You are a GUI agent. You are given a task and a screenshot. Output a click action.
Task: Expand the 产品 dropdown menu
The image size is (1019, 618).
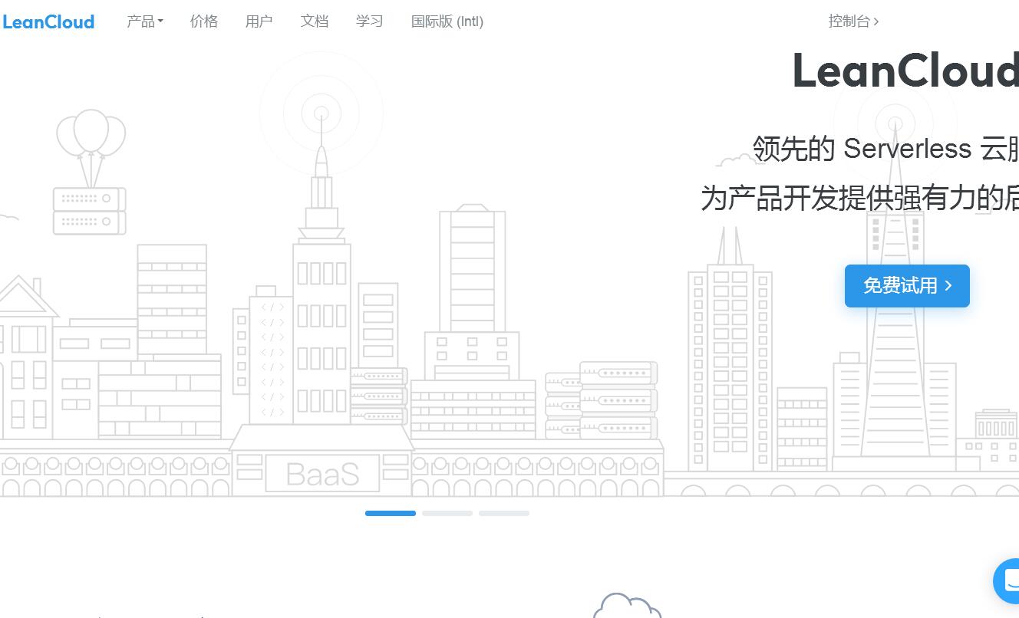(x=144, y=21)
